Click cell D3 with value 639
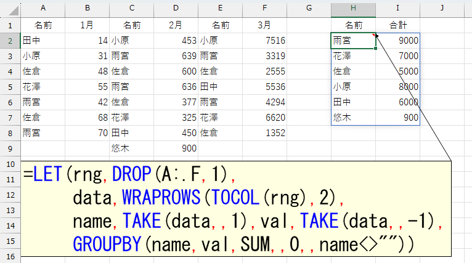The image size is (472, 263). point(176,56)
